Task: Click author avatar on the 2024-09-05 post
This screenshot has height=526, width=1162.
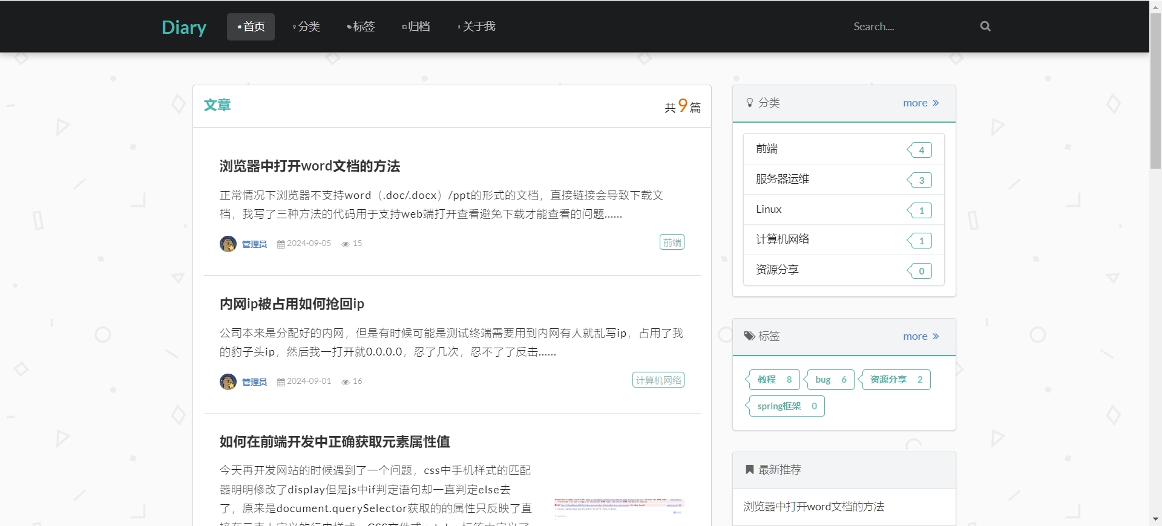Action: [x=228, y=244]
